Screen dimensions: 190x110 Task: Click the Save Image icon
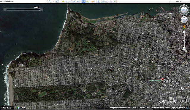click(111, 1)
